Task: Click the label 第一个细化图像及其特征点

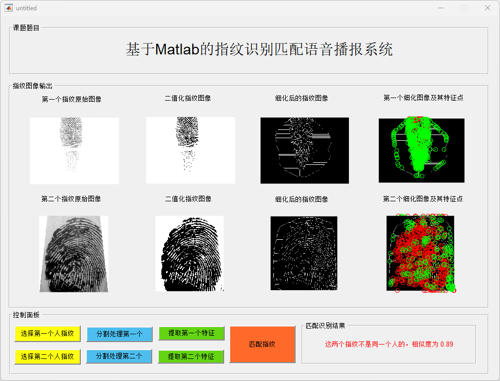Action: (x=423, y=98)
